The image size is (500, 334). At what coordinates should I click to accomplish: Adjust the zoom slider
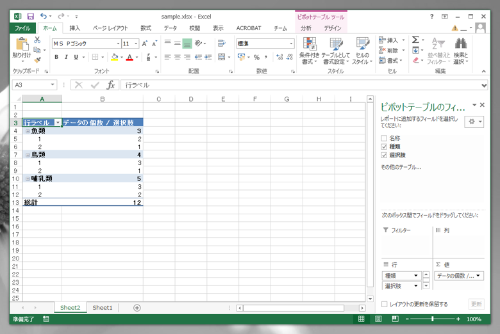point(433,319)
